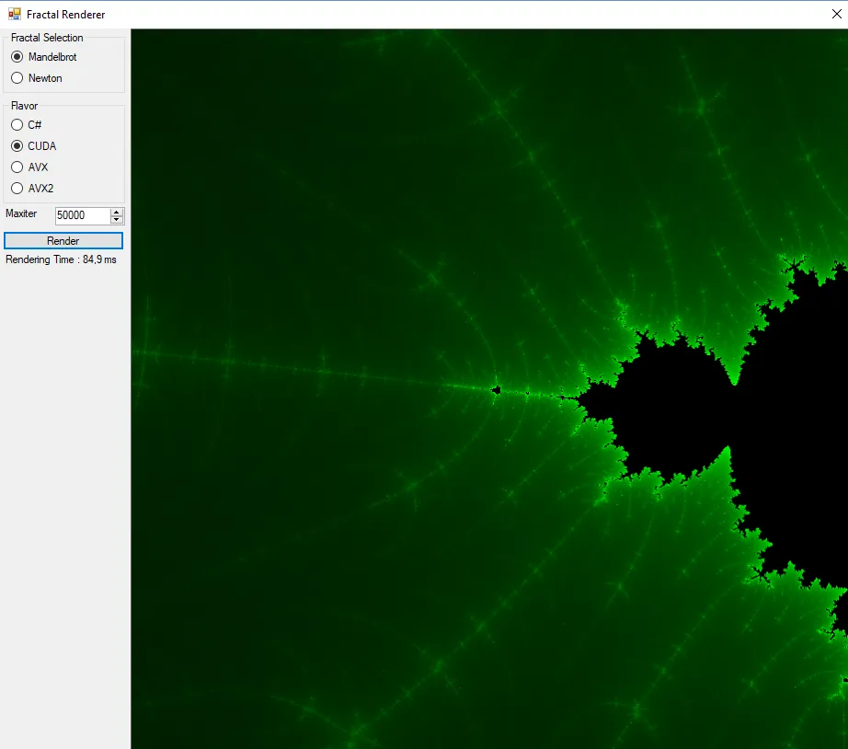Increase Maxiter with the up arrow

point(117,212)
